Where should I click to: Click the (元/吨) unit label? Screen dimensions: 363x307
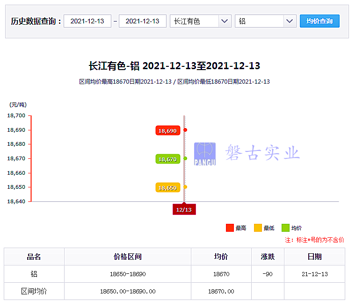[18, 105]
